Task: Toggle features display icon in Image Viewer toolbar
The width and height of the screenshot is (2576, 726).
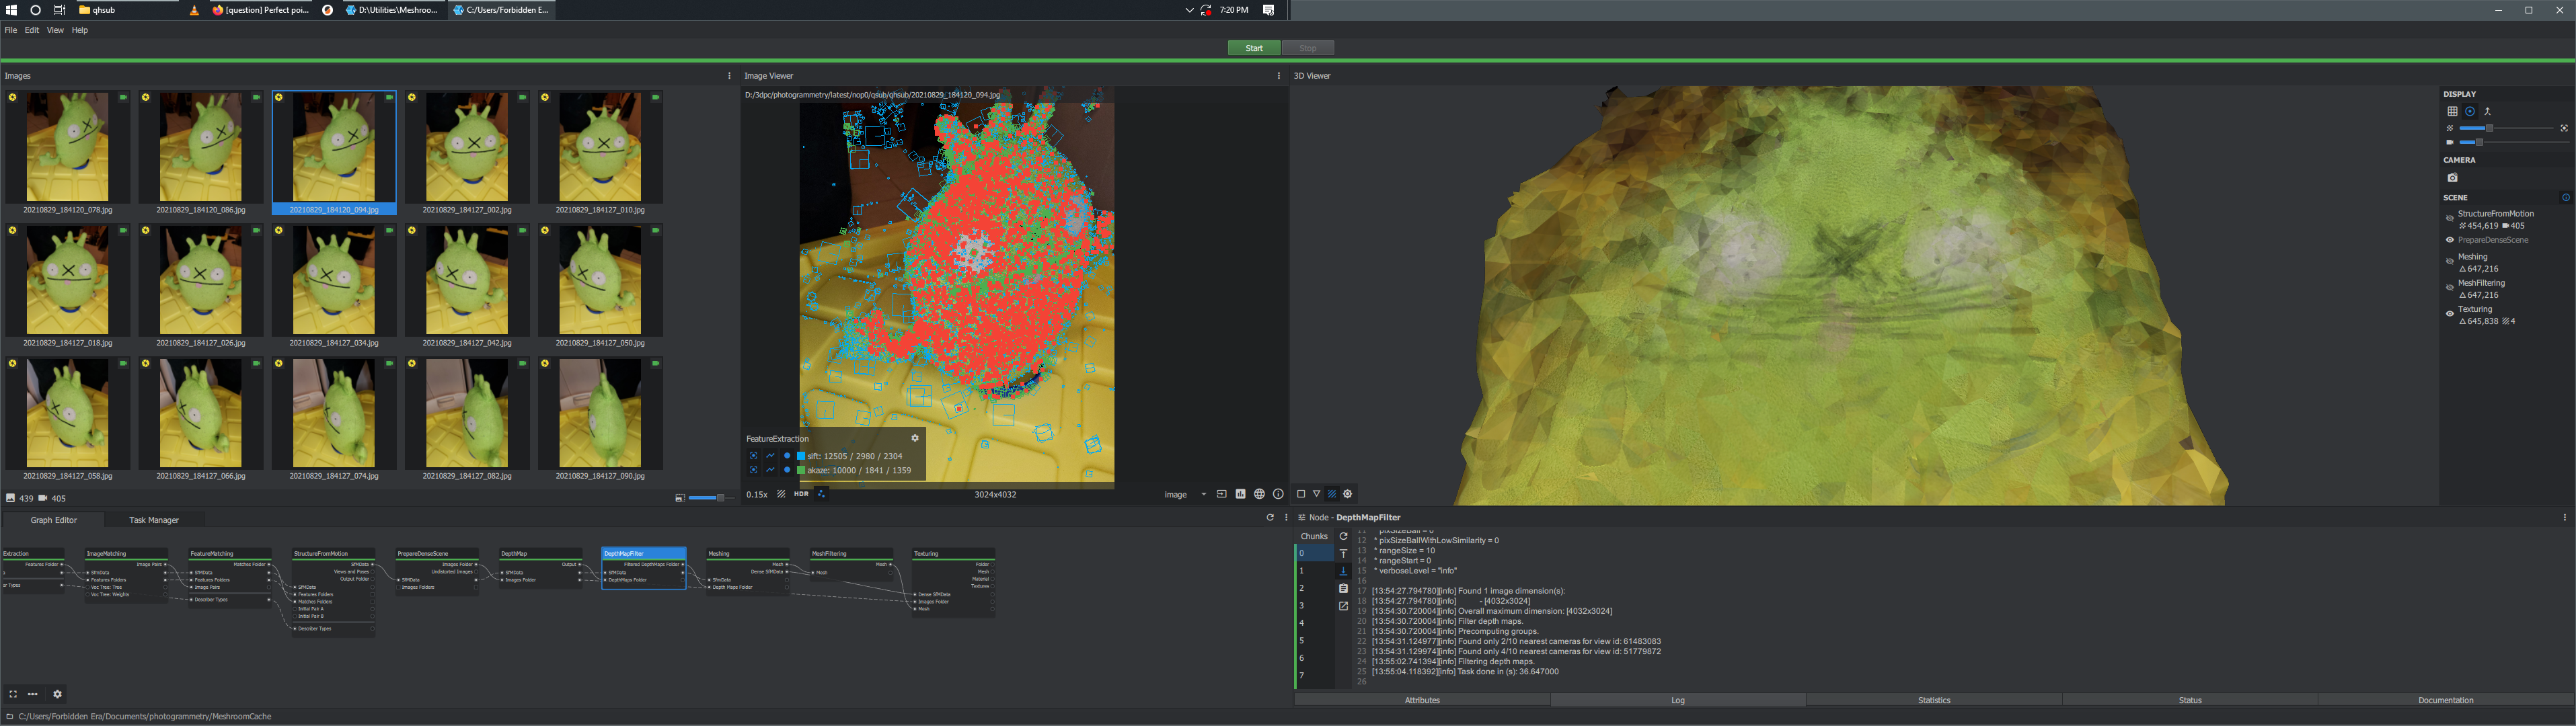Action: (x=822, y=494)
